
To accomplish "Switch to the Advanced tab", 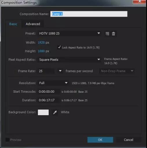I will [x=33, y=24].
